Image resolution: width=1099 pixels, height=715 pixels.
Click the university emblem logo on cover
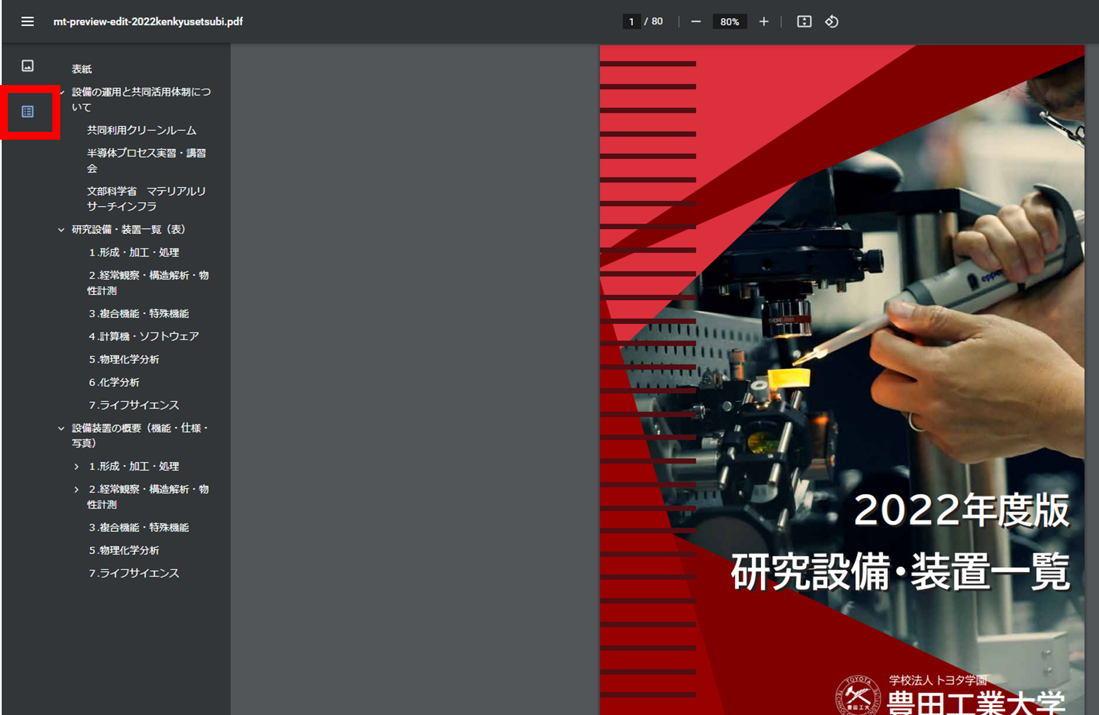coord(858,695)
